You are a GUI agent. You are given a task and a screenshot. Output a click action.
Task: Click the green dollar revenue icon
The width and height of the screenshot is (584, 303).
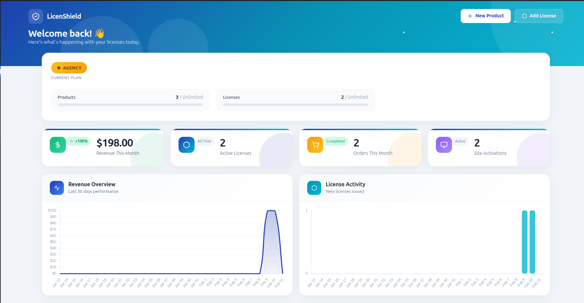click(x=58, y=145)
